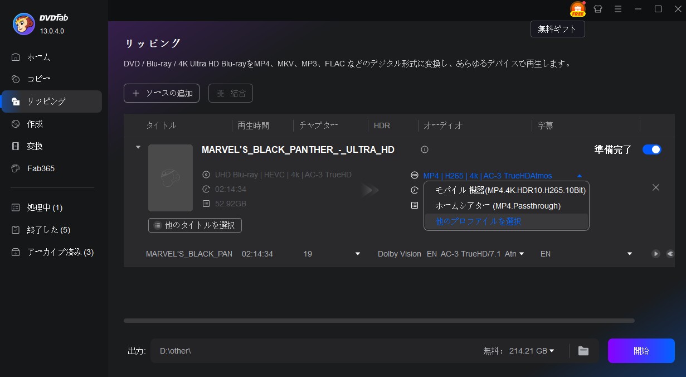
Task: Toggle the 準備完了 switch off
Action: 652,149
